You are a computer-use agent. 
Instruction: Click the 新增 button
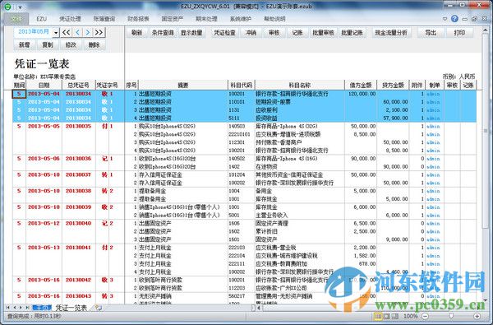[24, 45]
